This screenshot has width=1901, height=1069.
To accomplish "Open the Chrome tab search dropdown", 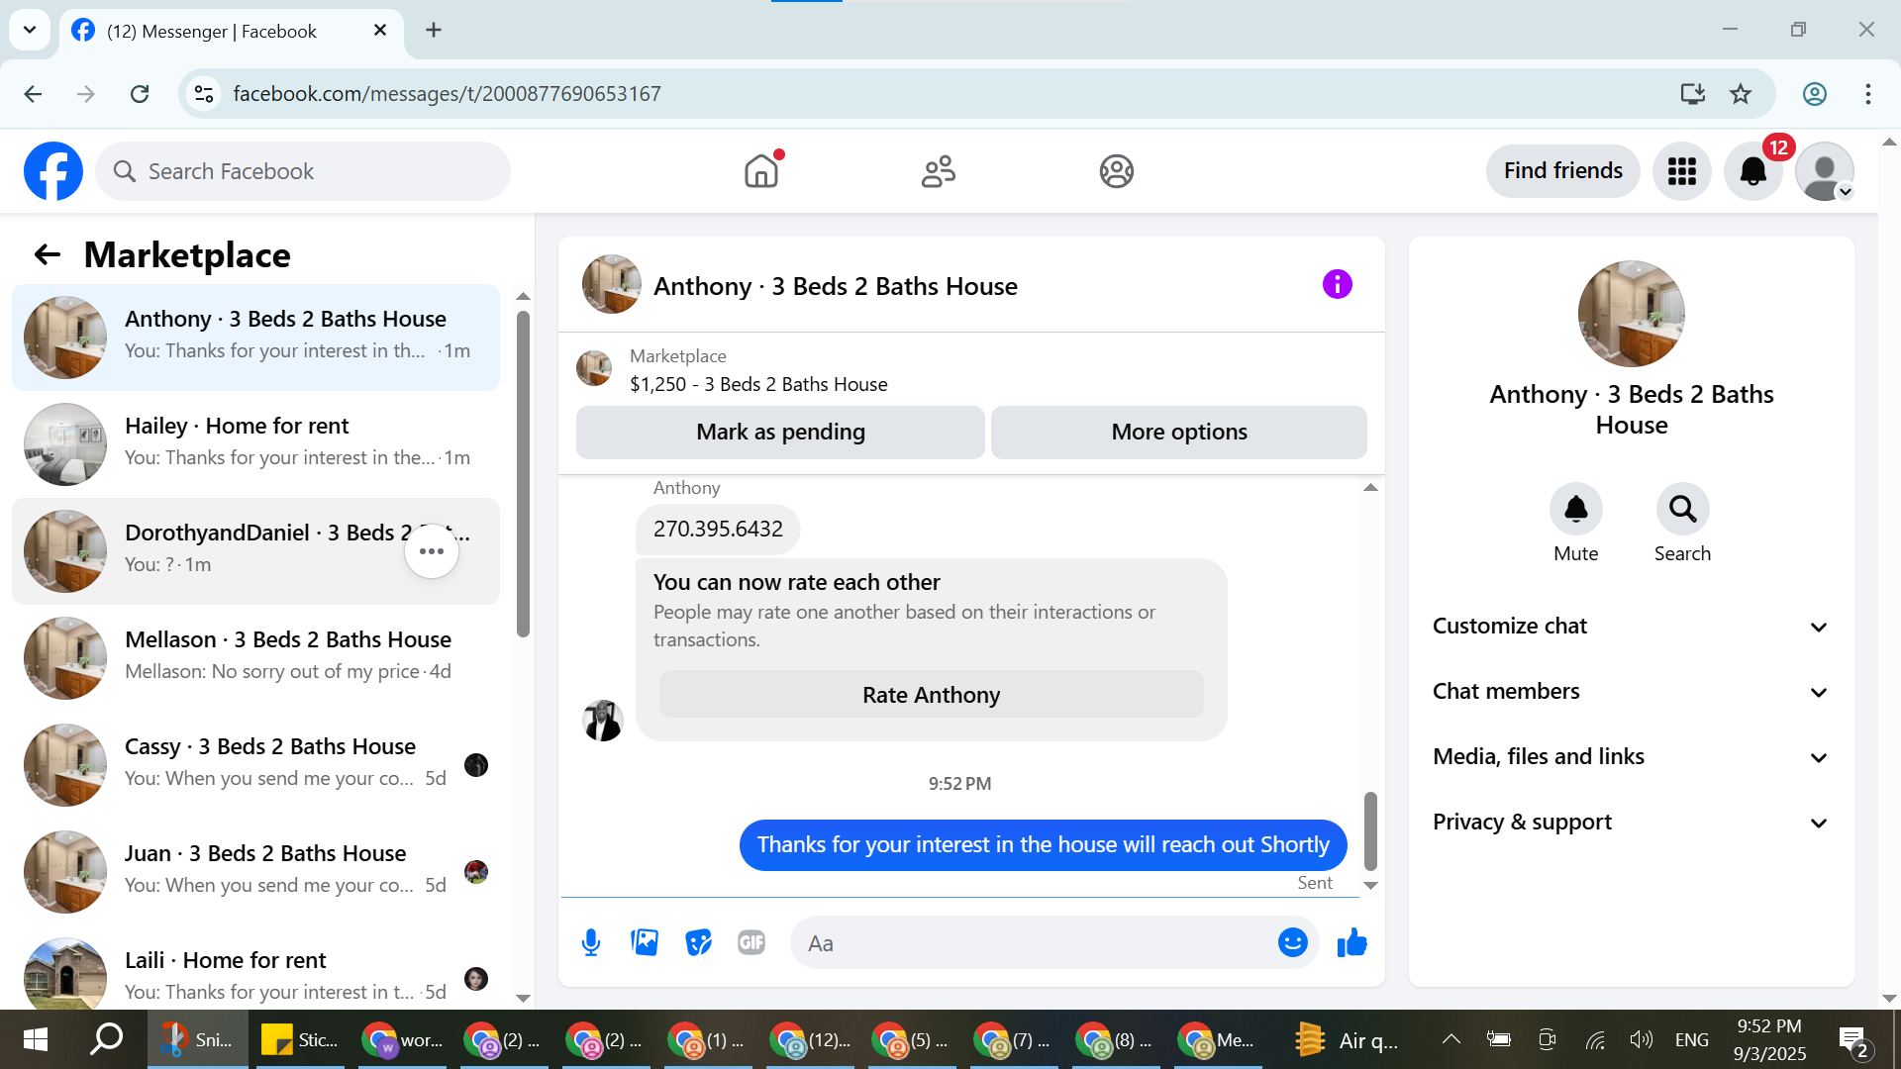I will [30, 30].
